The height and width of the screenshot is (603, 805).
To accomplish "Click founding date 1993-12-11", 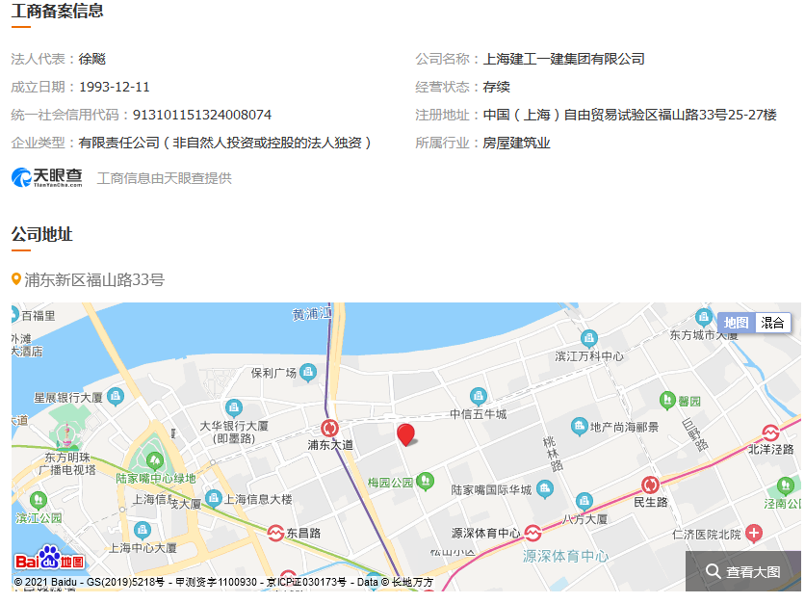I will 114,87.
